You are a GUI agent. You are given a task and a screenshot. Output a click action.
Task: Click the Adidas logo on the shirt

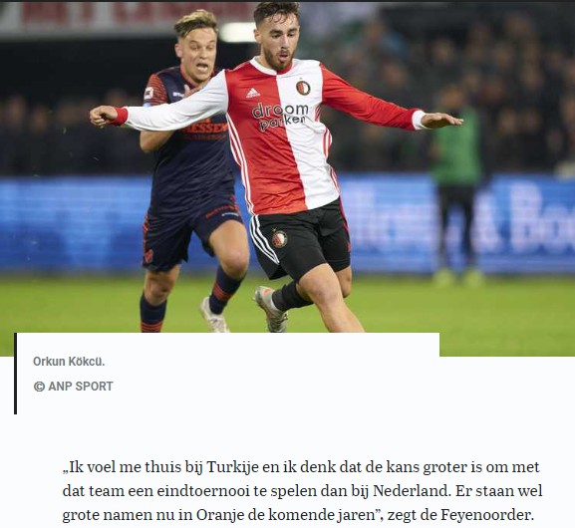click(x=253, y=93)
